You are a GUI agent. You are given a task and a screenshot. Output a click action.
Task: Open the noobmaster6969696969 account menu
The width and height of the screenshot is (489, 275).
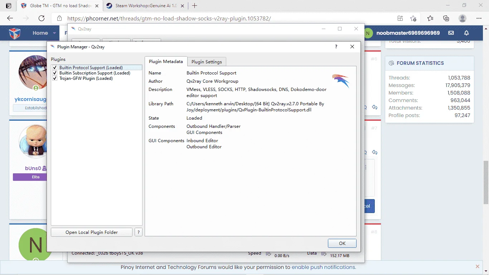[408, 33]
